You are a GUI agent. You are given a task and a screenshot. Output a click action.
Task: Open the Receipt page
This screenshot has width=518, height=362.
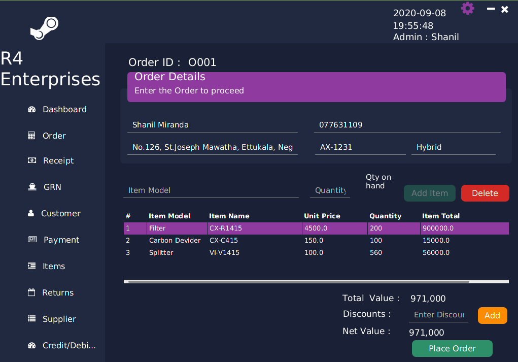58,160
